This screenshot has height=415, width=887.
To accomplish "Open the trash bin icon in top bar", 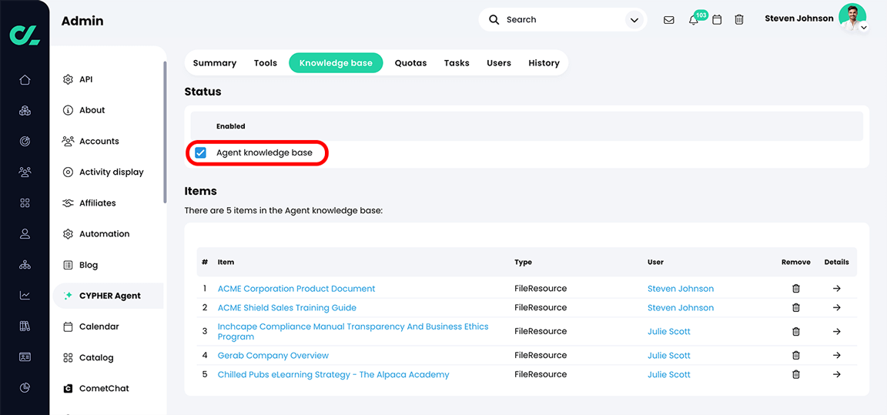I will [x=739, y=20].
